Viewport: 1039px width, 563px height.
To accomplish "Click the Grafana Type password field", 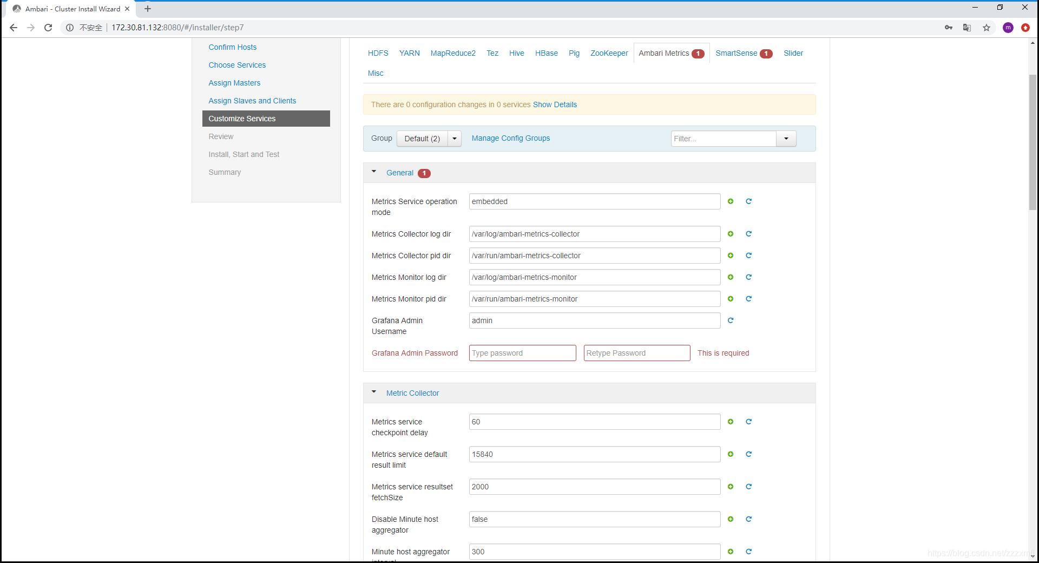I will coord(523,353).
